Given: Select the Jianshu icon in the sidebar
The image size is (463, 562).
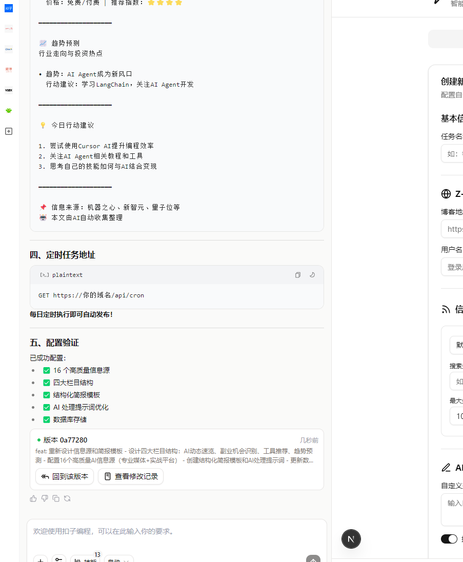Looking at the screenshot, I should (8, 69).
